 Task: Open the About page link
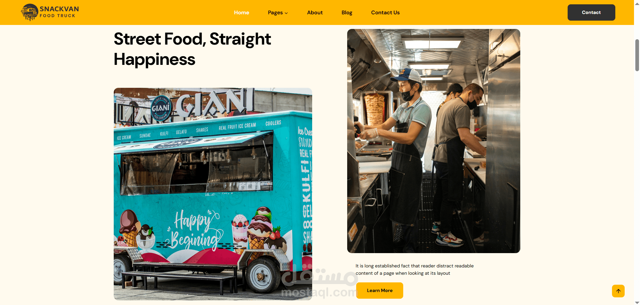pyautogui.click(x=315, y=12)
